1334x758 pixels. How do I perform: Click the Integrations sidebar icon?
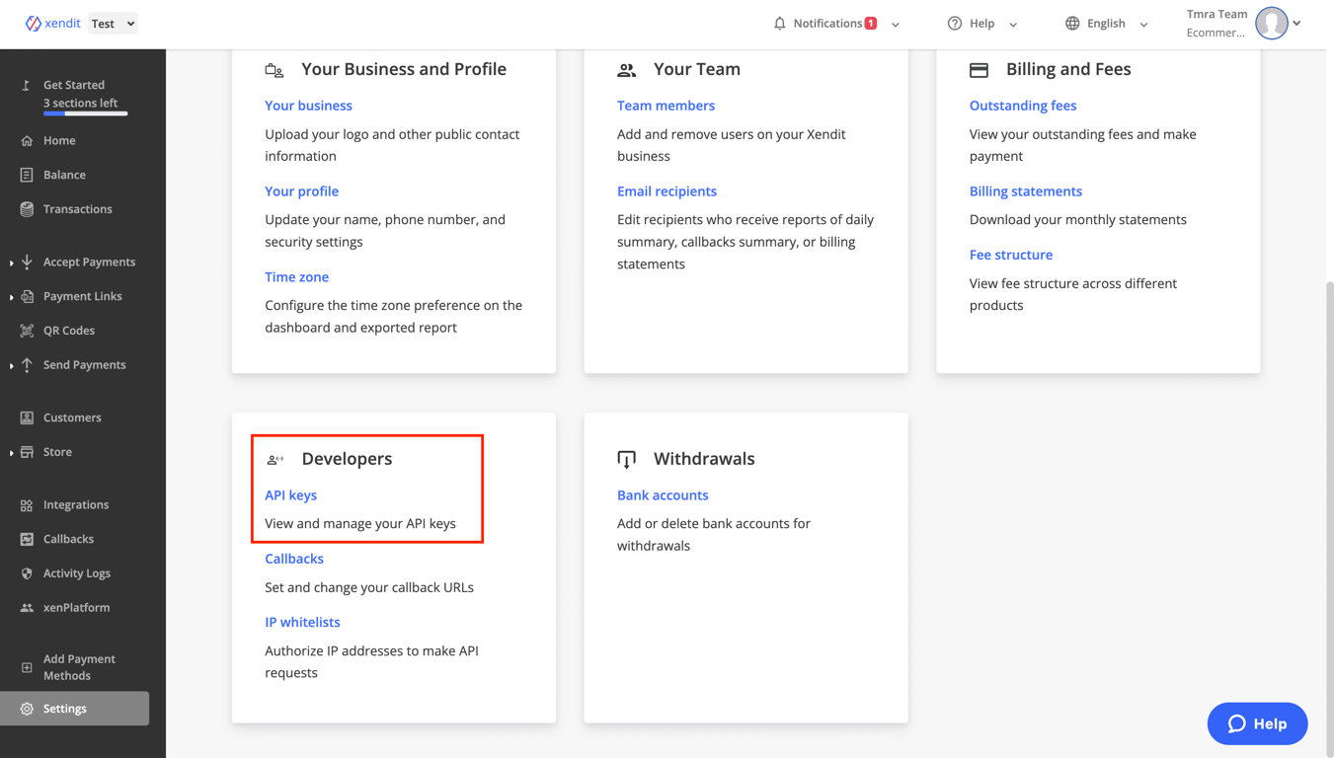coord(27,505)
